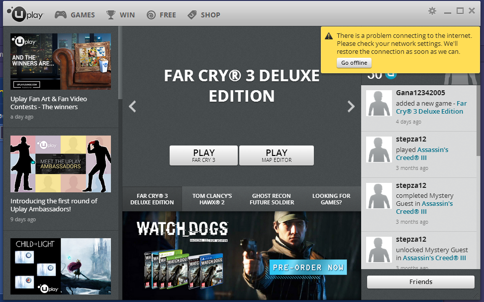Screen dimensions: 484x302
Task: Select the Looking For Games tab
Action: (x=331, y=199)
